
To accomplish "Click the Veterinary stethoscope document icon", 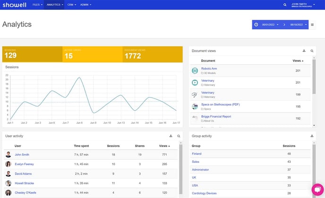I will pyautogui.click(x=195, y=95).
